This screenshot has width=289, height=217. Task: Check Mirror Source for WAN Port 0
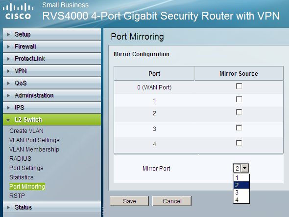[x=239, y=86]
